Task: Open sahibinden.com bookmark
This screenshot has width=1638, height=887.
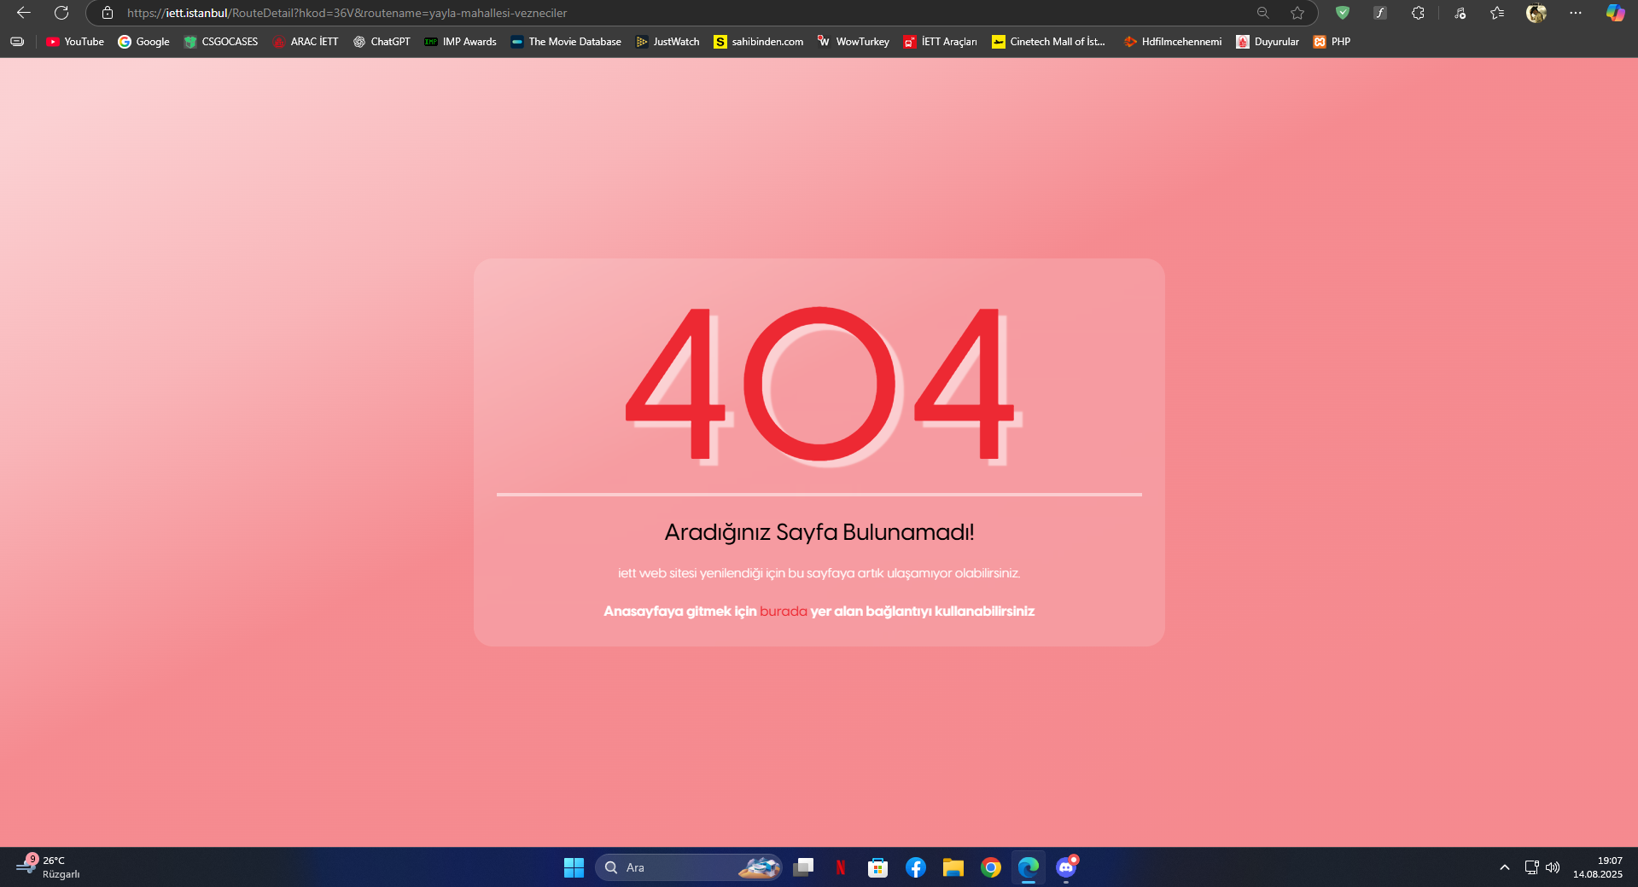Action: (x=759, y=42)
